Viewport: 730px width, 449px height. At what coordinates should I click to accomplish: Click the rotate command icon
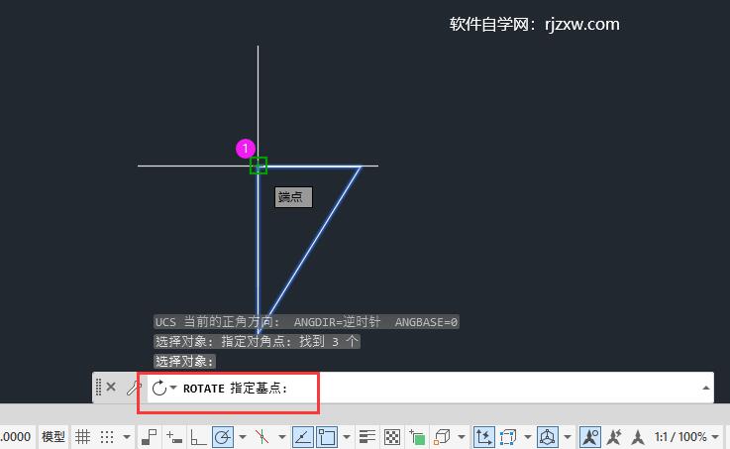click(x=159, y=388)
